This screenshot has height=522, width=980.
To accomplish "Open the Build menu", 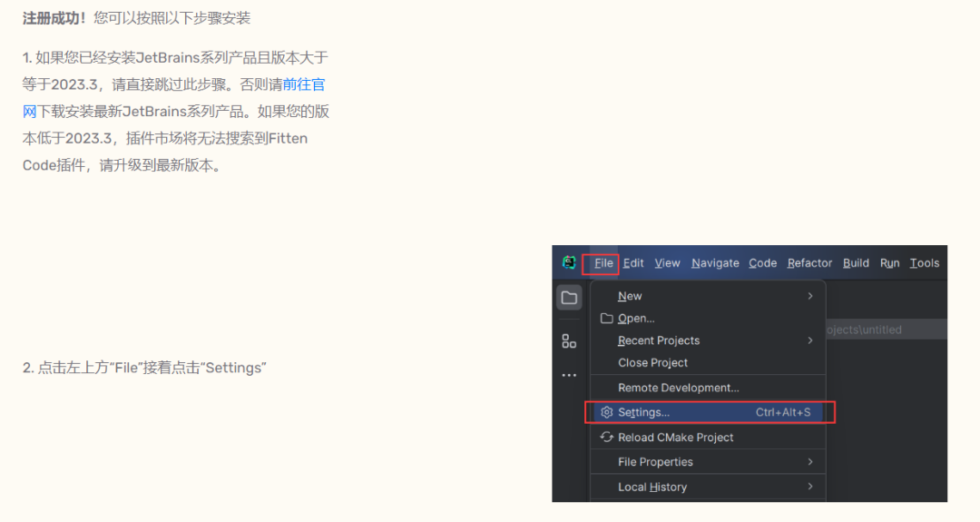I will coord(856,263).
